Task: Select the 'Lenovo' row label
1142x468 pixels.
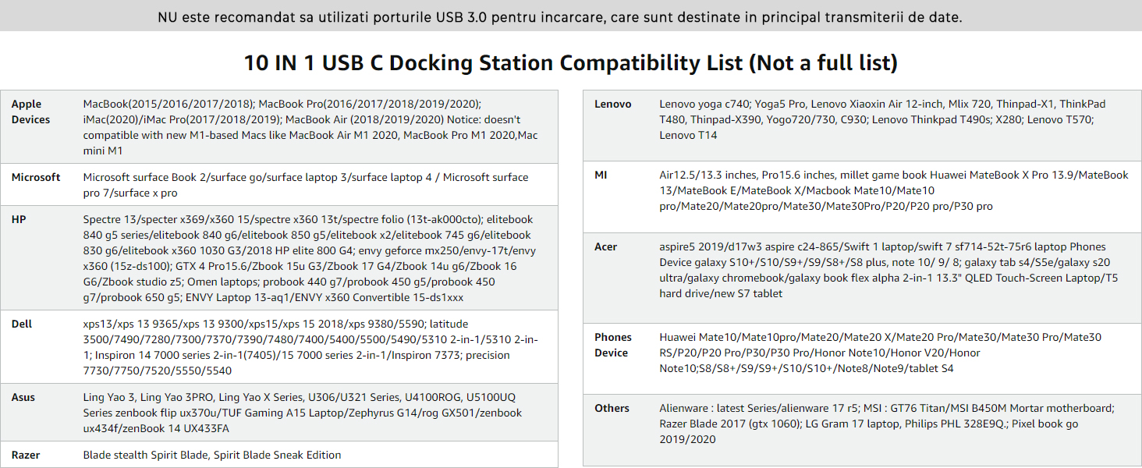Action: pos(613,104)
